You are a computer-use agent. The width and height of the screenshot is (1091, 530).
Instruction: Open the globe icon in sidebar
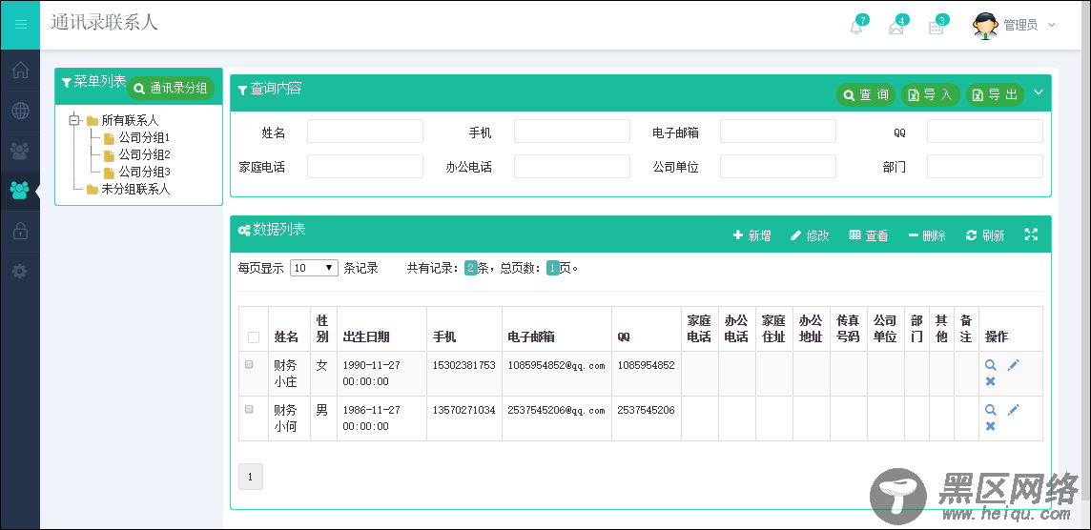pyautogui.click(x=20, y=111)
